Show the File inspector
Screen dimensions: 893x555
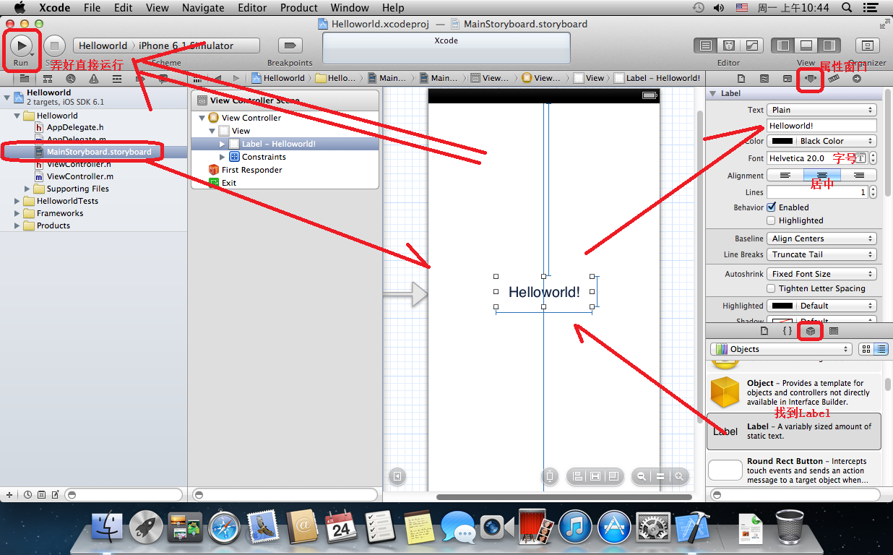(x=741, y=78)
